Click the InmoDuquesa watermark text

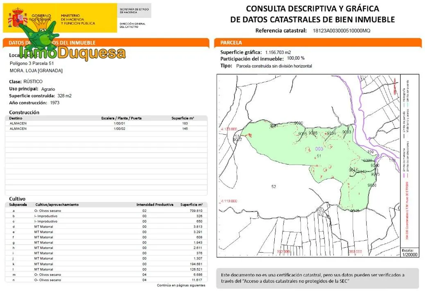(x=68, y=53)
